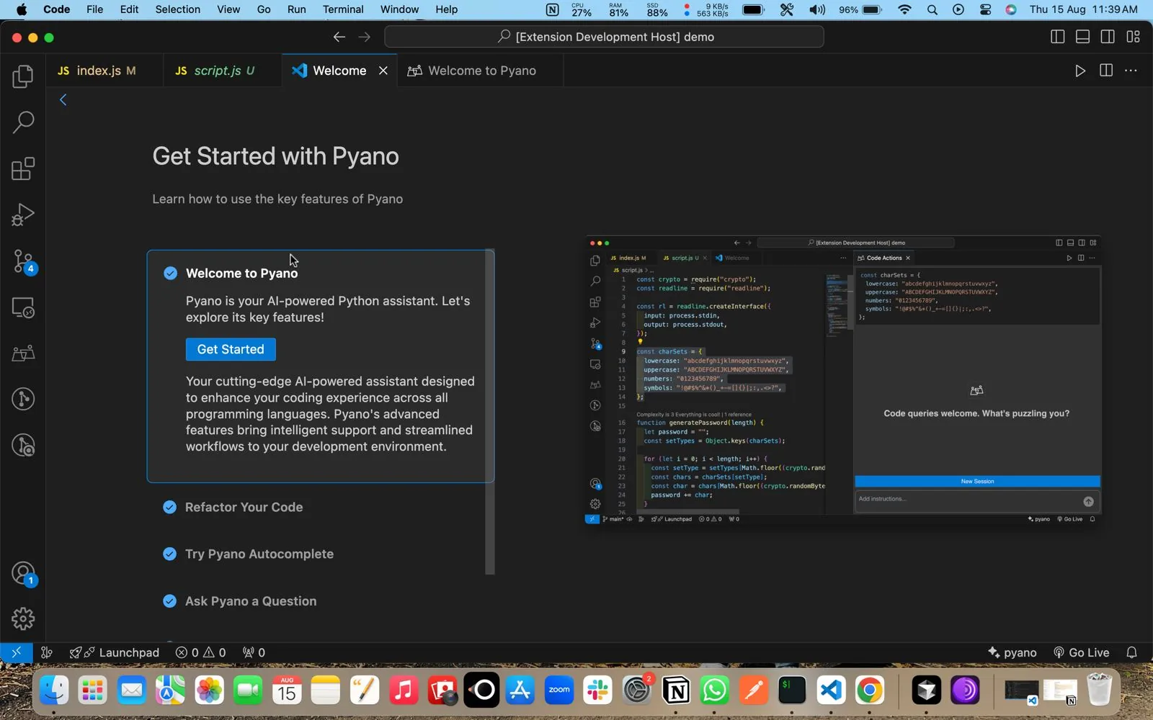Open Source Control view with 4 badge
This screenshot has height=720, width=1153.
tap(23, 261)
